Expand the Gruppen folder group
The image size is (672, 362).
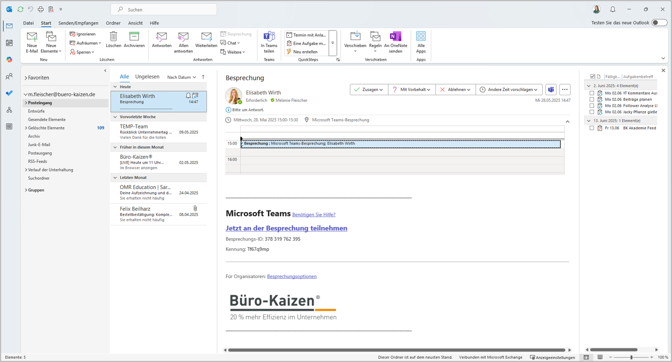[26, 190]
